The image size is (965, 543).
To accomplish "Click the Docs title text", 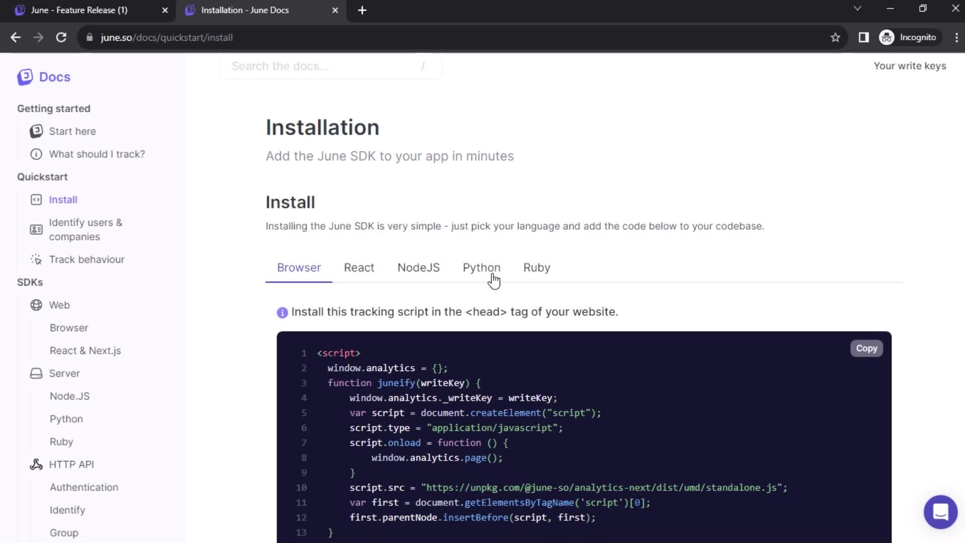I will tap(55, 77).
